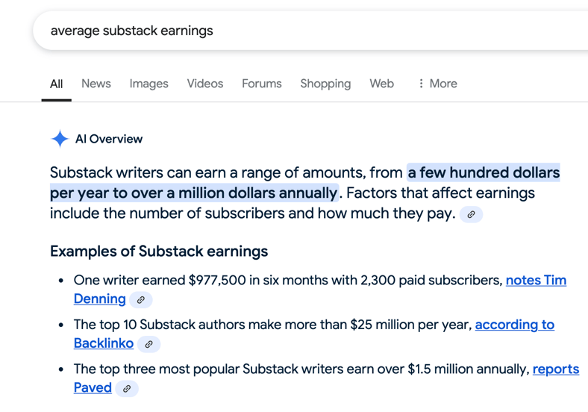This screenshot has height=412, width=588.
Task: Select the All results tab
Action: click(x=56, y=84)
